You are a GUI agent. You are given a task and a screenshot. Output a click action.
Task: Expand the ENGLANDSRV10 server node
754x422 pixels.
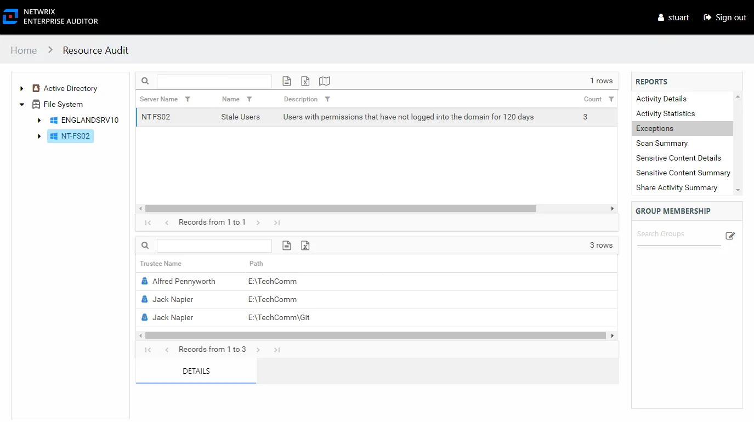click(39, 120)
